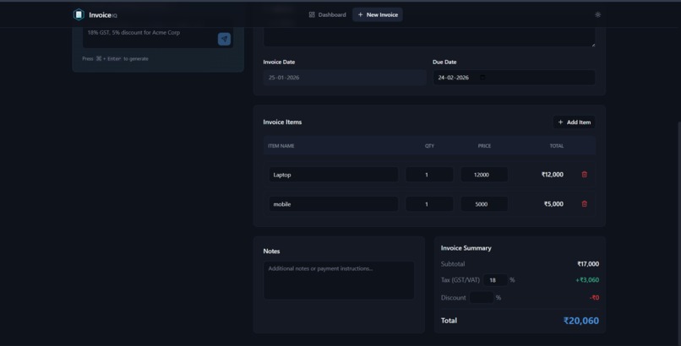Focus the Due Date field
The image size is (681, 346).
514,78
